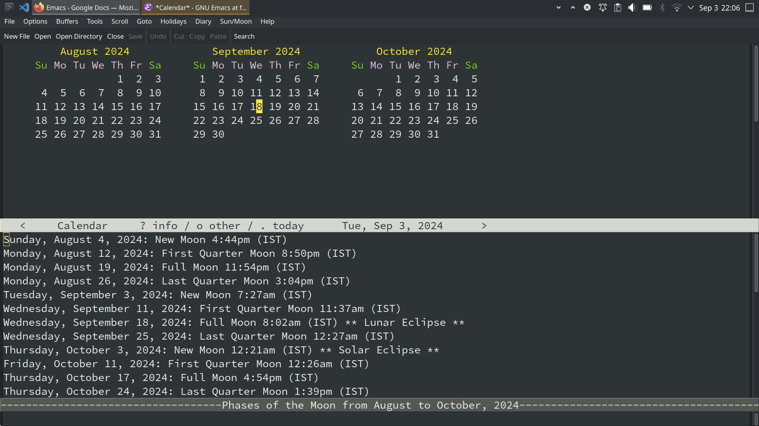Image resolution: width=759 pixels, height=426 pixels.
Task: Select September 18 Lunar Eclipse date
Action: tap(256, 106)
